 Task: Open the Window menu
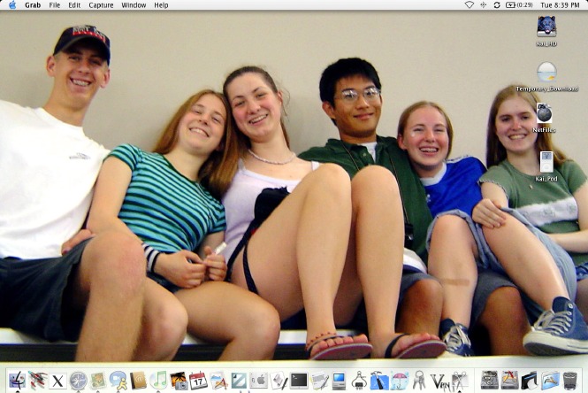pyautogui.click(x=134, y=5)
